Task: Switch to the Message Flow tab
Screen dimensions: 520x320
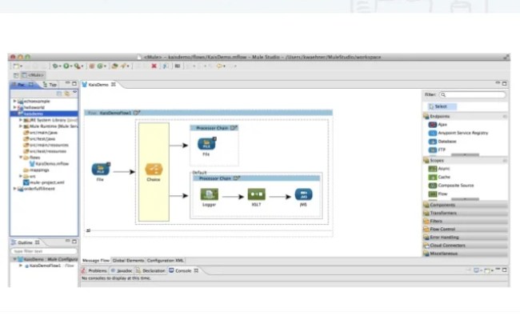Action: [x=96, y=260]
